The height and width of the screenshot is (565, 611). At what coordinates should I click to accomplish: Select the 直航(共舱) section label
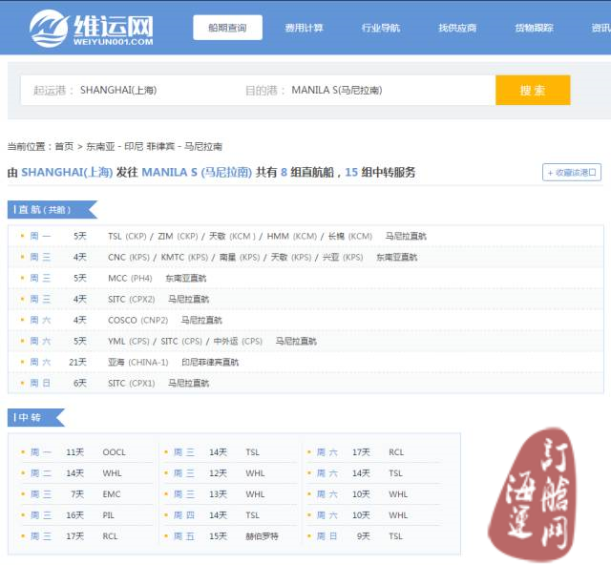[53, 210]
